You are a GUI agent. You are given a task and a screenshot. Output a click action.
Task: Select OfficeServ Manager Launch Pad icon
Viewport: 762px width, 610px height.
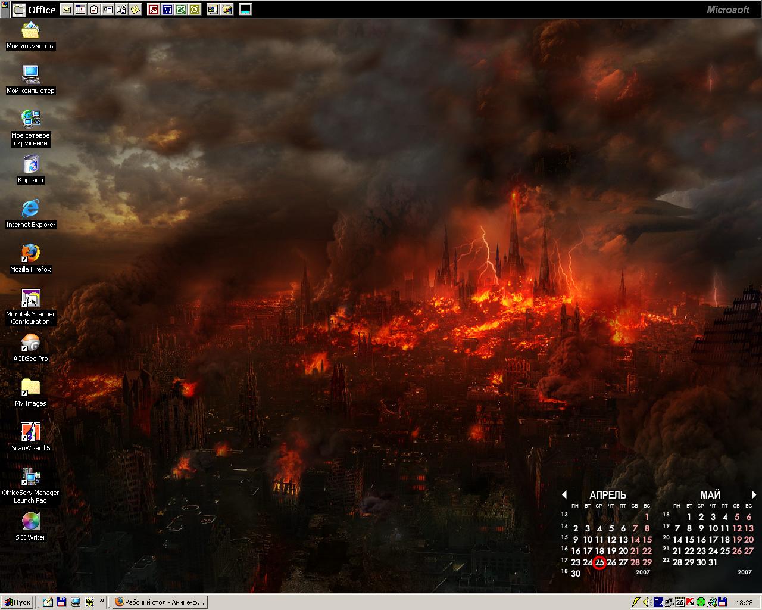(30, 485)
